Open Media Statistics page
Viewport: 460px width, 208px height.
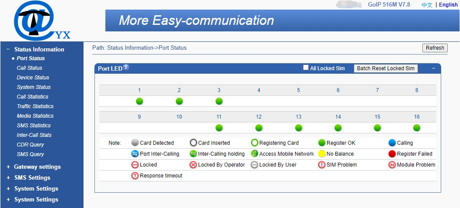click(x=35, y=116)
